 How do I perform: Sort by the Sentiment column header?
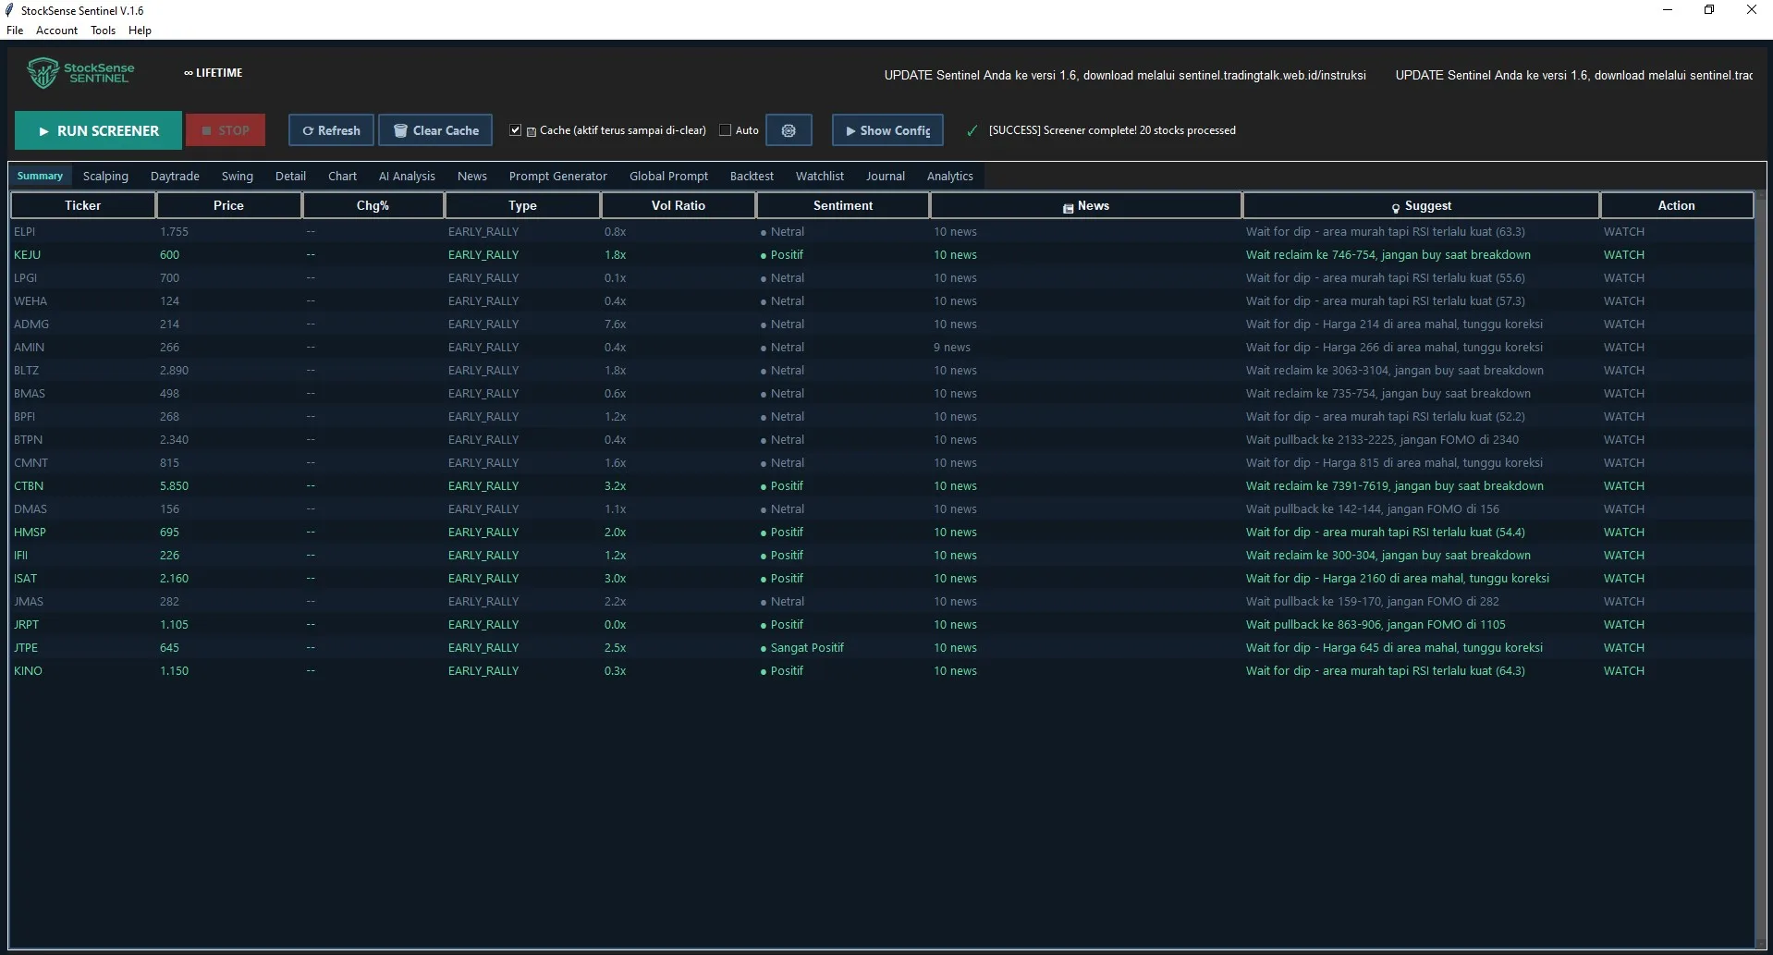(x=842, y=205)
